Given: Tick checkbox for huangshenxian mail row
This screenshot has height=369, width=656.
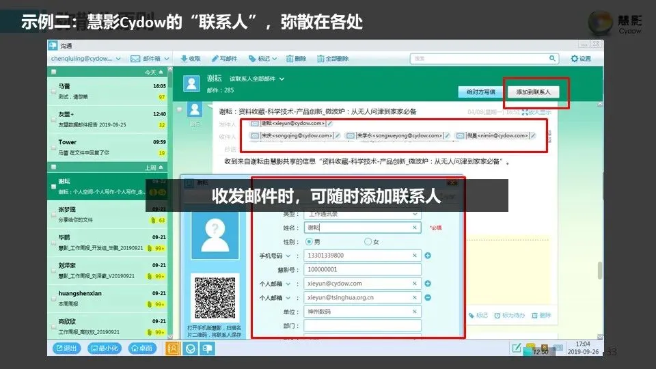Looking at the screenshot, I should (53, 299).
